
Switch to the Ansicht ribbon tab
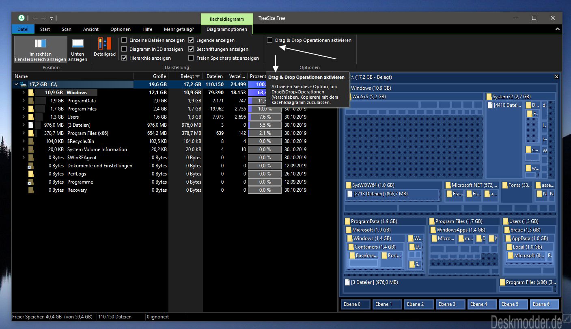(91, 29)
